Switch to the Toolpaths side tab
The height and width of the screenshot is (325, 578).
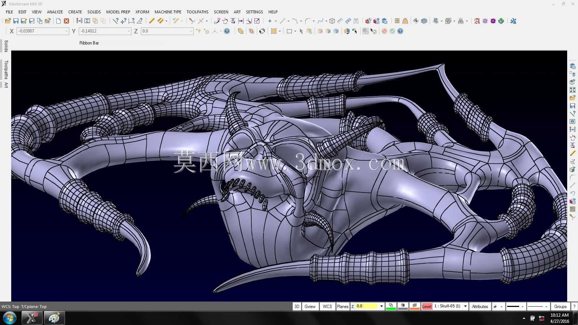(x=6, y=70)
